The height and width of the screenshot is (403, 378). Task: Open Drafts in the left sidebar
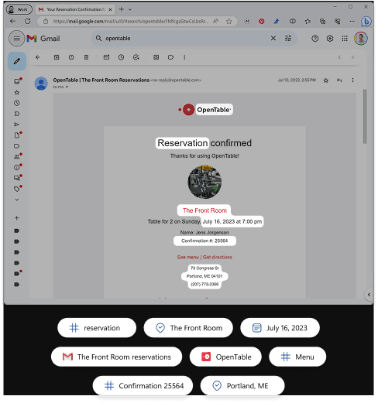click(17, 135)
